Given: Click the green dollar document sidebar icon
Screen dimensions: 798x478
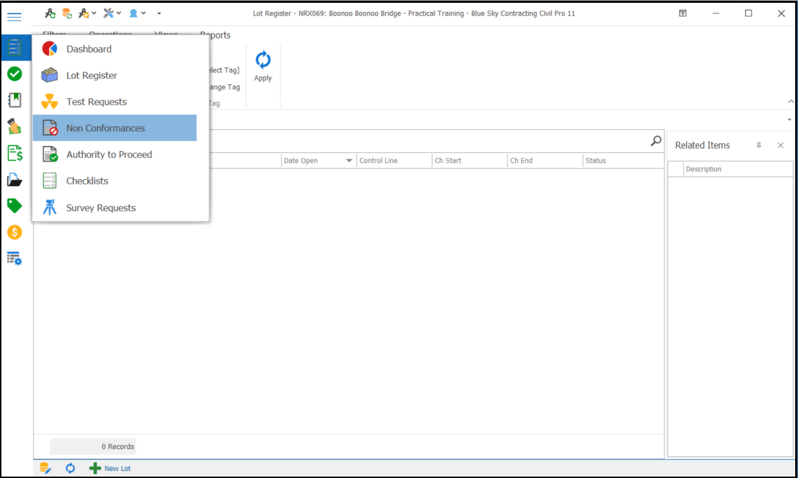Looking at the screenshot, I should pos(14,153).
